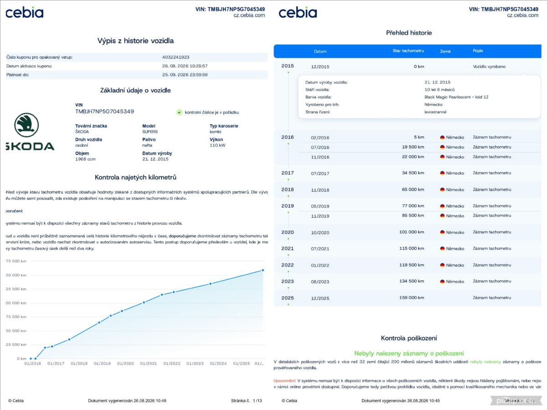Screen dimensions: 547x410
Task: Click the cz.cebia.com link on left page
Action: [249, 15]
